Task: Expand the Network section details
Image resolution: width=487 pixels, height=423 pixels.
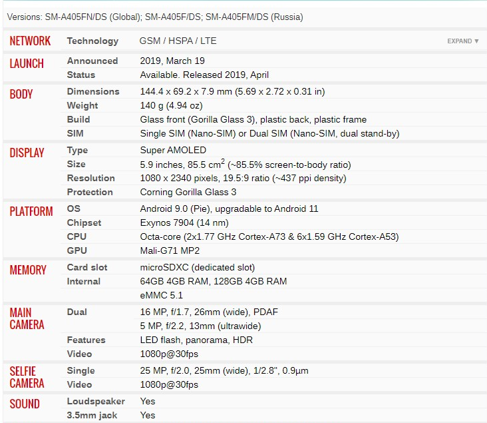Action: [462, 41]
